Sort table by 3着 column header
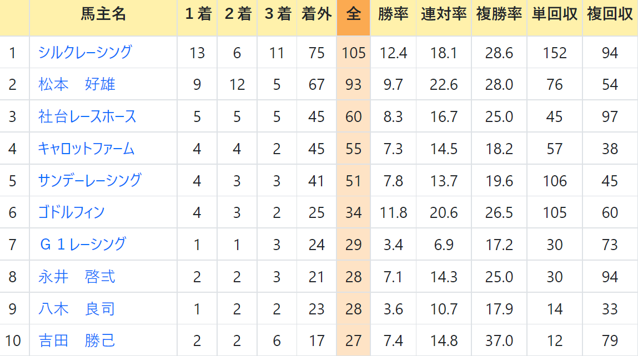 tap(278, 14)
